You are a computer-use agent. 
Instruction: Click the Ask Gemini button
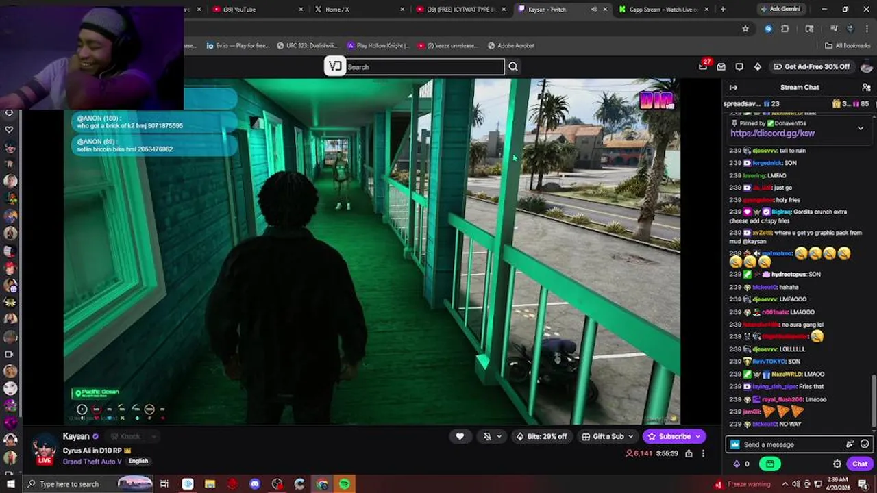click(x=780, y=9)
